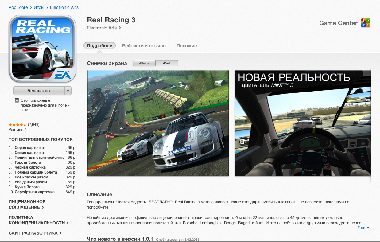This screenshot has height=242, width=380.
Task: Select the Подробнее tab
Action: pyautogui.click(x=99, y=46)
